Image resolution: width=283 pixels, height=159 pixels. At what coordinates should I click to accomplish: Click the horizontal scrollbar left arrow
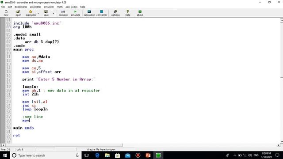pos(3,145)
